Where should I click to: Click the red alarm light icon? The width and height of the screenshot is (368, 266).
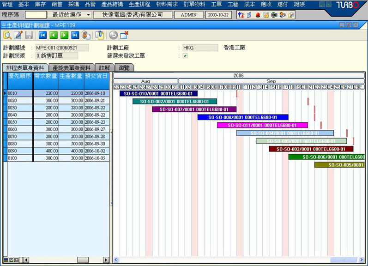[x=258, y=15]
